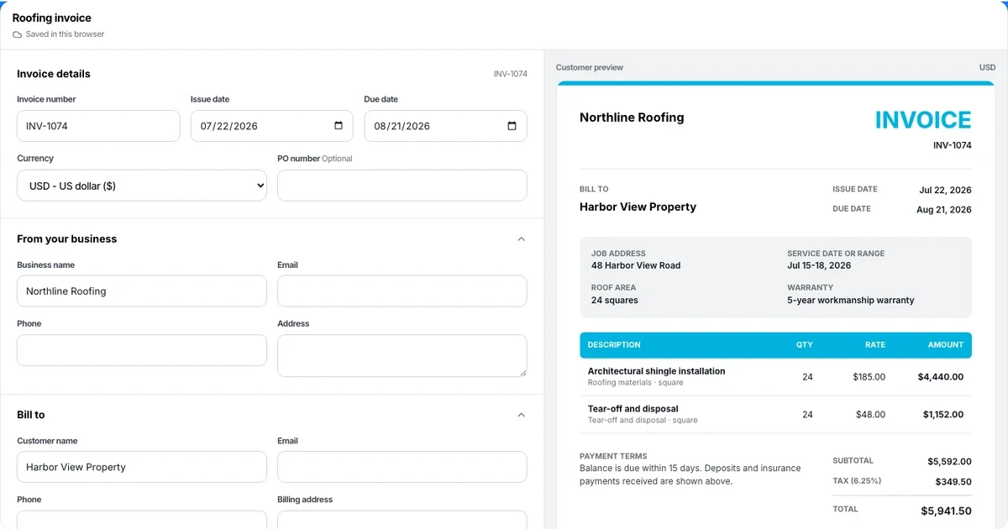The height and width of the screenshot is (529, 1008).
Task: Collapse the Bill to section
Action: tap(521, 415)
